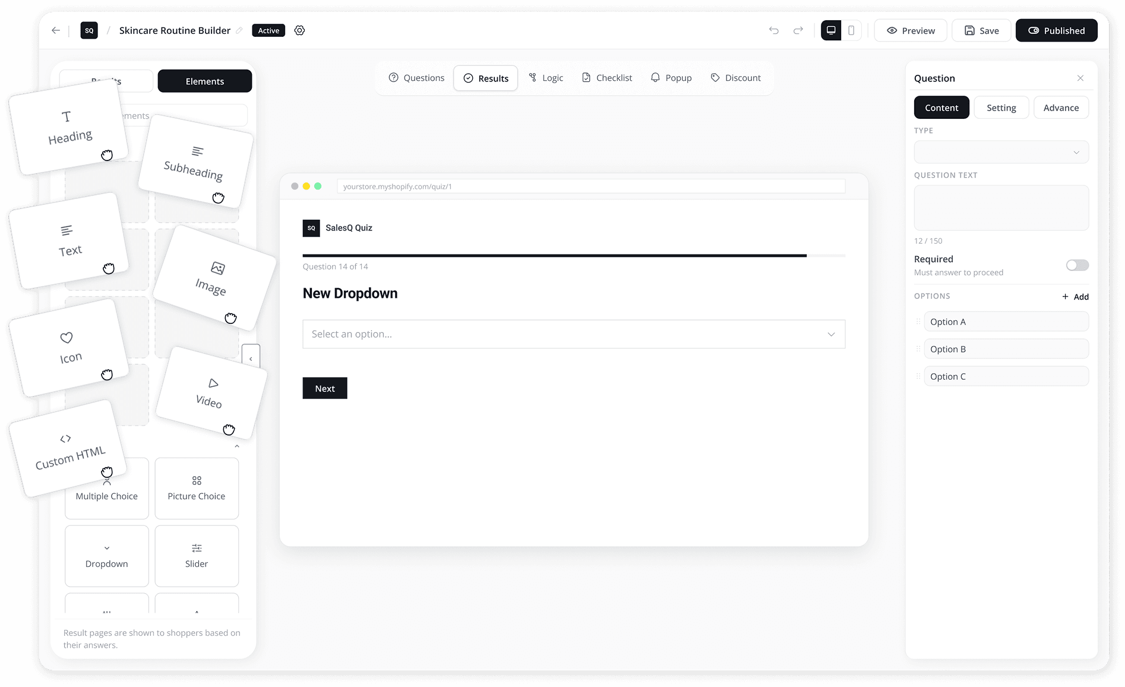Grab the drag handle for Option C
This screenshot has width=1125, height=687.
918,376
